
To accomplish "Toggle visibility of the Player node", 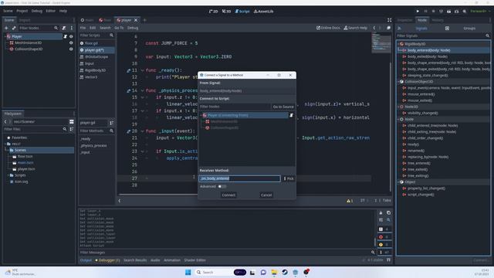I will (x=71, y=36).
